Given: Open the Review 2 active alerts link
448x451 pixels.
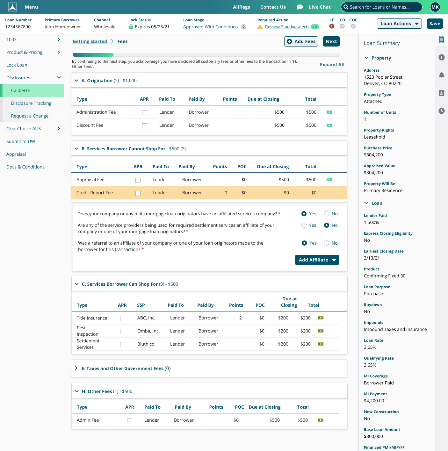Looking at the screenshot, I should [287, 27].
